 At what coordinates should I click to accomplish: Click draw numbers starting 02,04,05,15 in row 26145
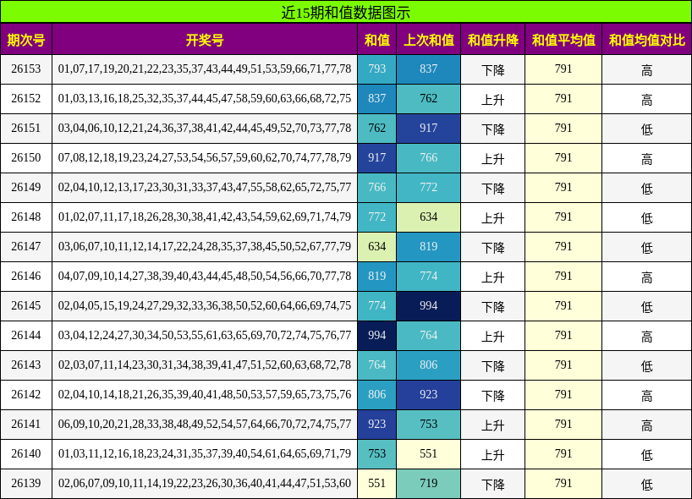click(205, 305)
